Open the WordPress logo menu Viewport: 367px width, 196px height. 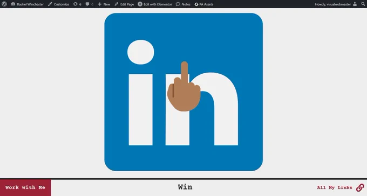(4, 4)
